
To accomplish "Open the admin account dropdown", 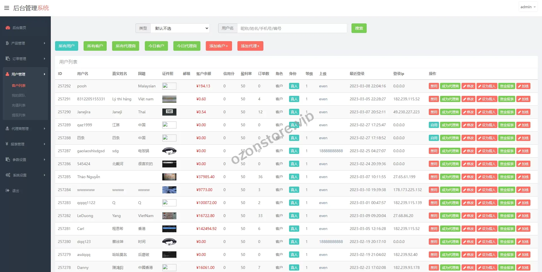I will click(528, 7).
